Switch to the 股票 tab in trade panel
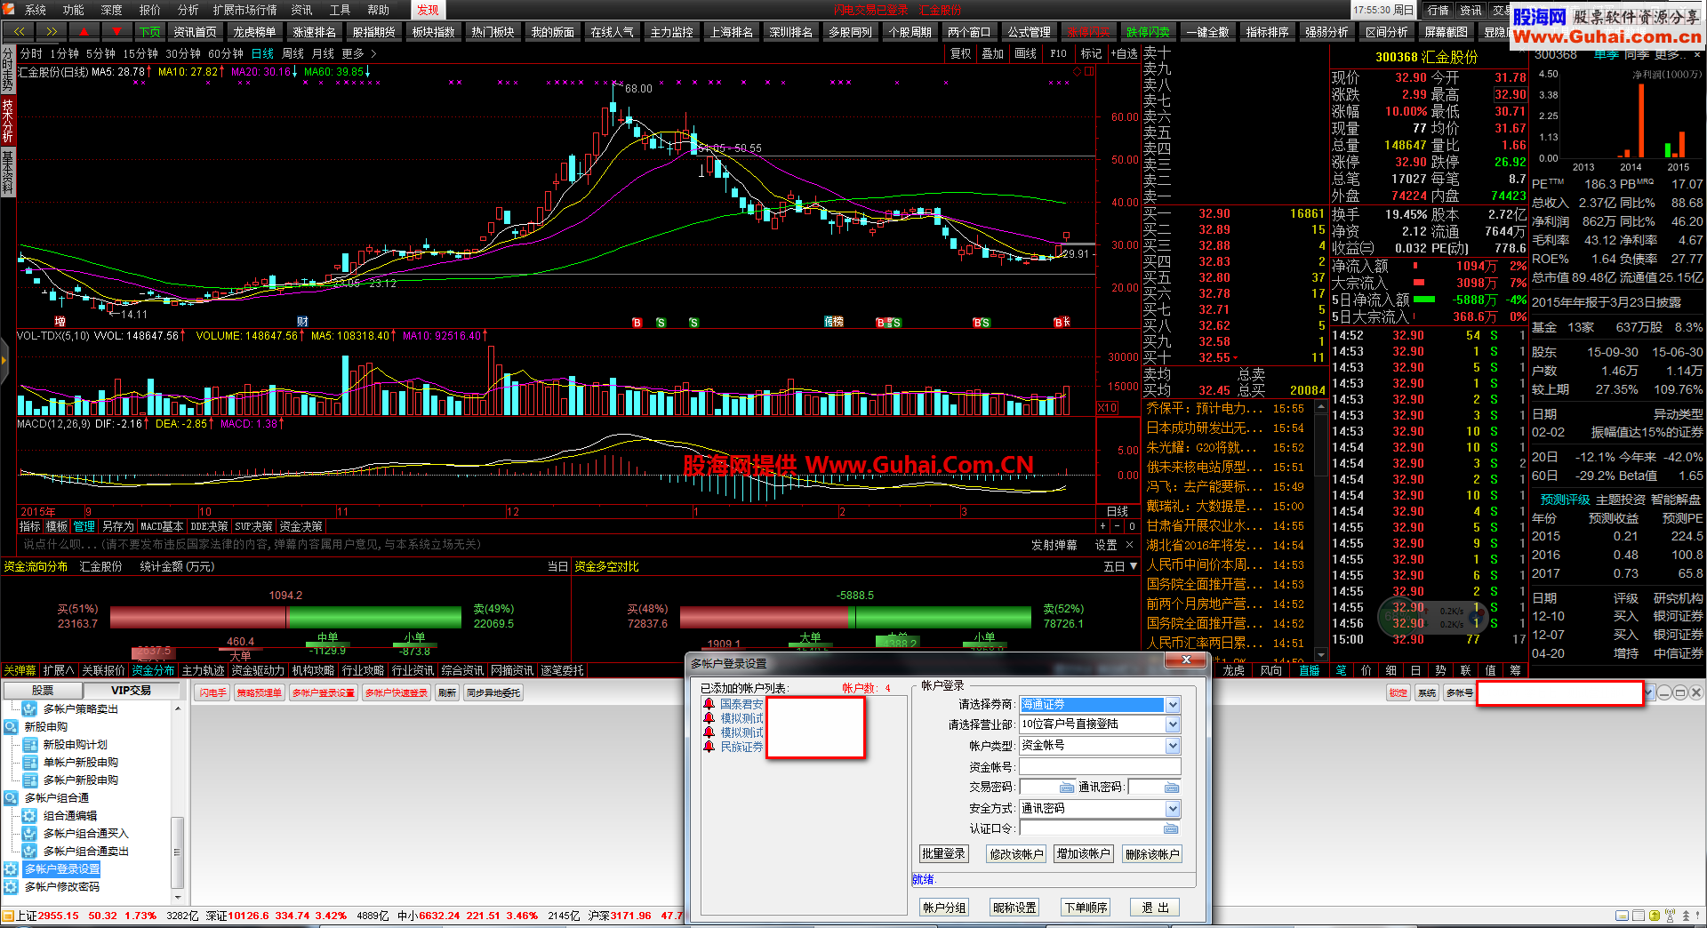The width and height of the screenshot is (1707, 928). pyautogui.click(x=43, y=691)
